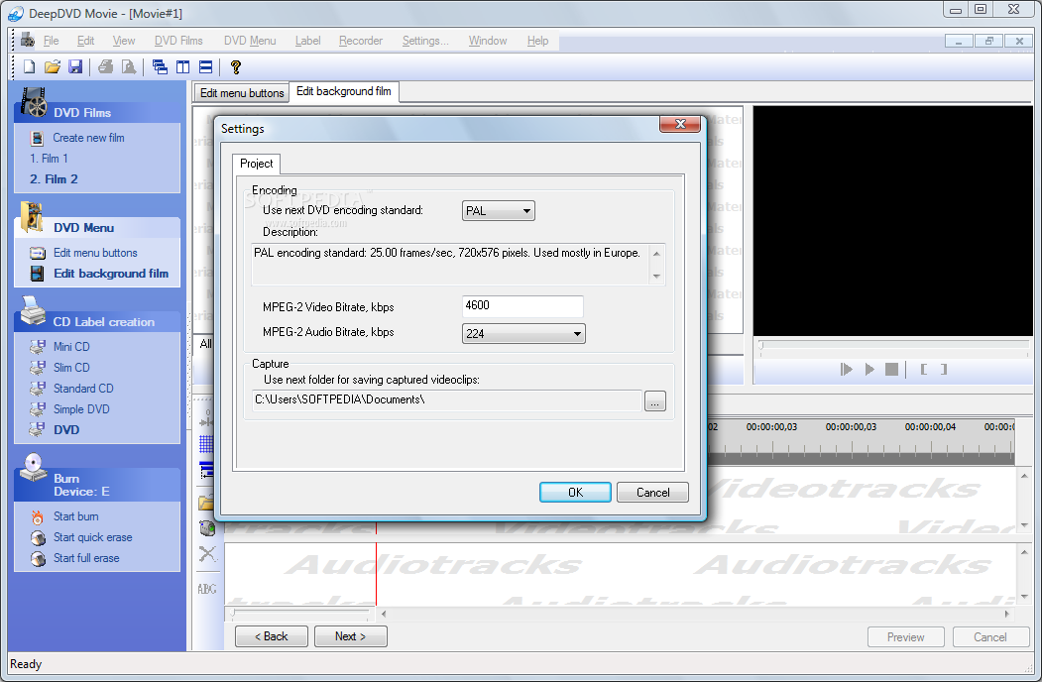Viewport: 1042px width, 682px height.
Task: Click the film reel DVD Films header icon
Action: click(34, 103)
